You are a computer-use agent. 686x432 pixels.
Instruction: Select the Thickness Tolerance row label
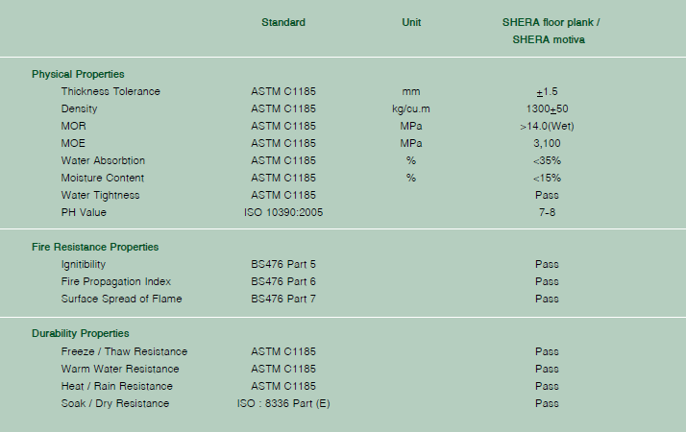point(110,91)
